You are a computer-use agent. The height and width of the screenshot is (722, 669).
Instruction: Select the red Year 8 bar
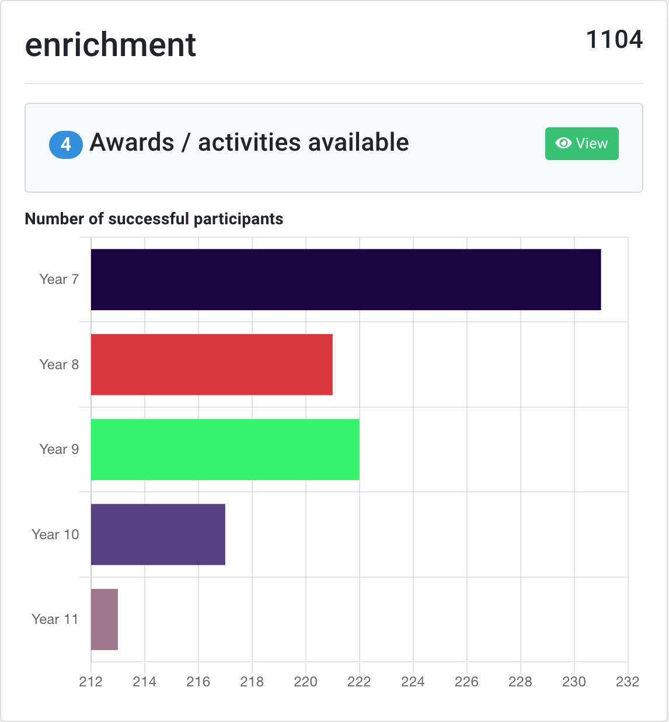pos(212,365)
